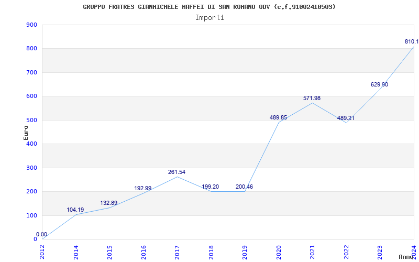Select the 489.85 data label
The image size is (419, 262).
coord(278,117)
